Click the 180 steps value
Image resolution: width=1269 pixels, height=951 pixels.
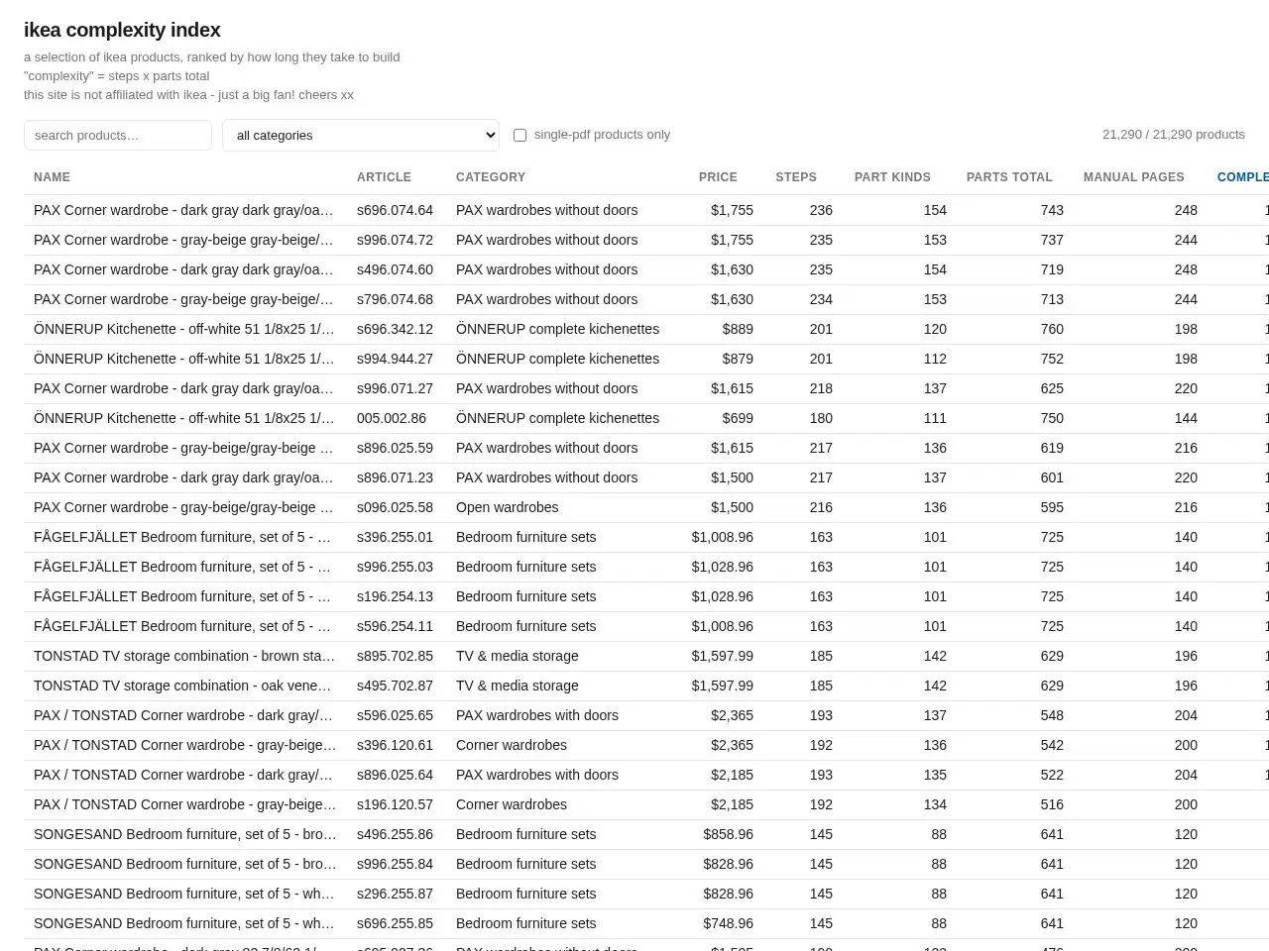pos(821,418)
